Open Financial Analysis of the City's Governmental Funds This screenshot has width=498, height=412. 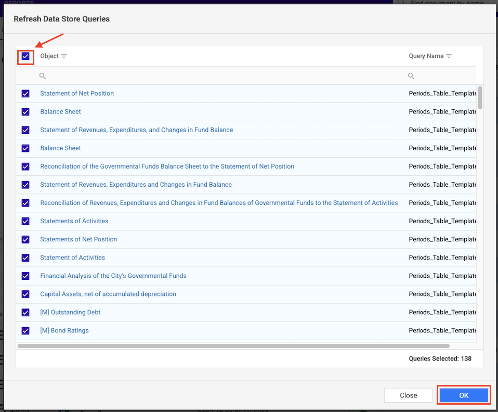click(113, 276)
